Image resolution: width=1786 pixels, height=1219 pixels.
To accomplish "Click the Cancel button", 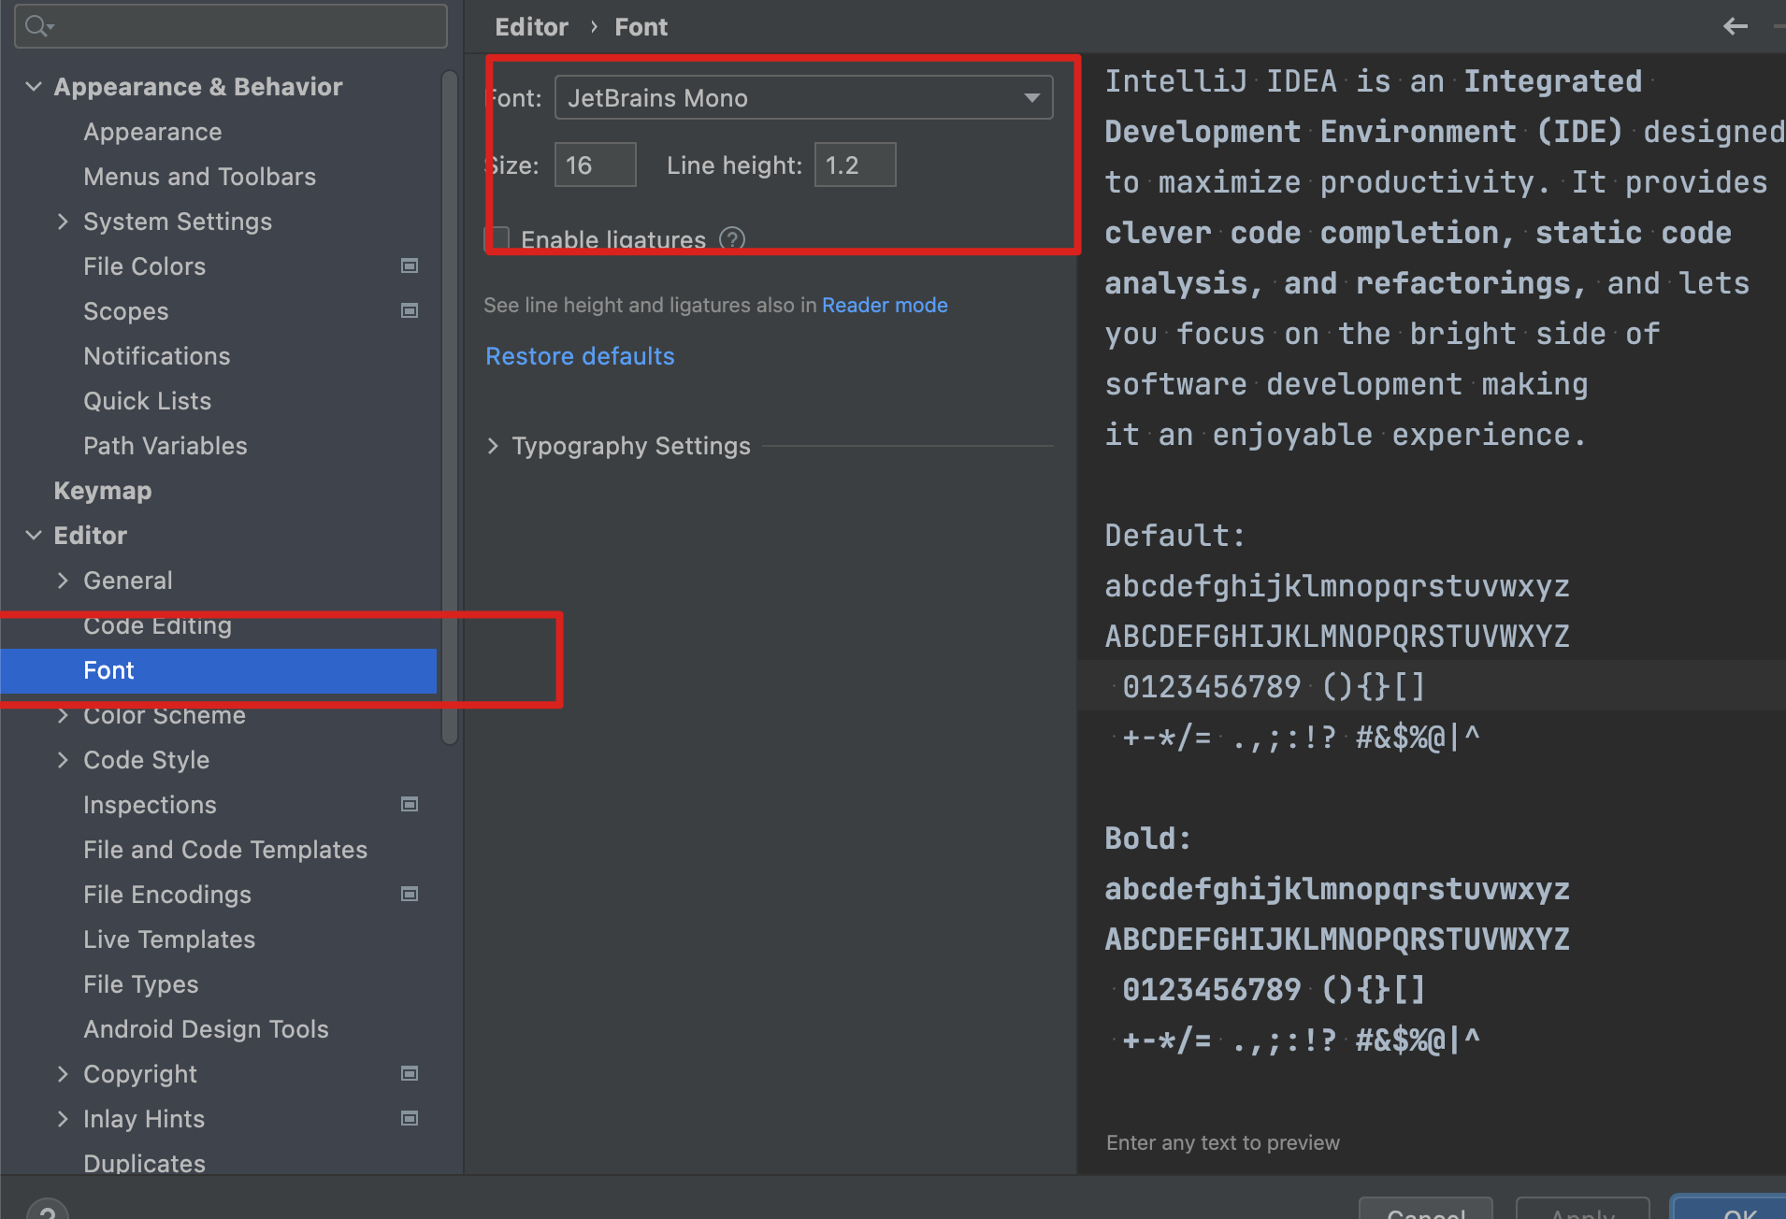I will (1426, 1210).
